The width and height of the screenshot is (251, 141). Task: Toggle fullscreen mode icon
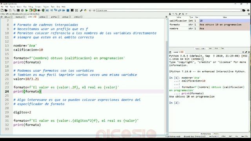76,11
